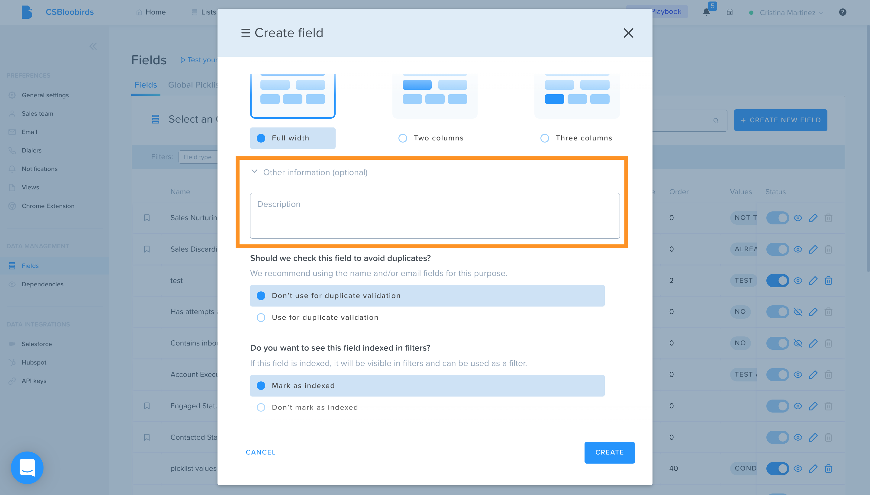This screenshot has height=495, width=870.
Task: Click the CSBloobirds logo icon
Action: click(27, 12)
